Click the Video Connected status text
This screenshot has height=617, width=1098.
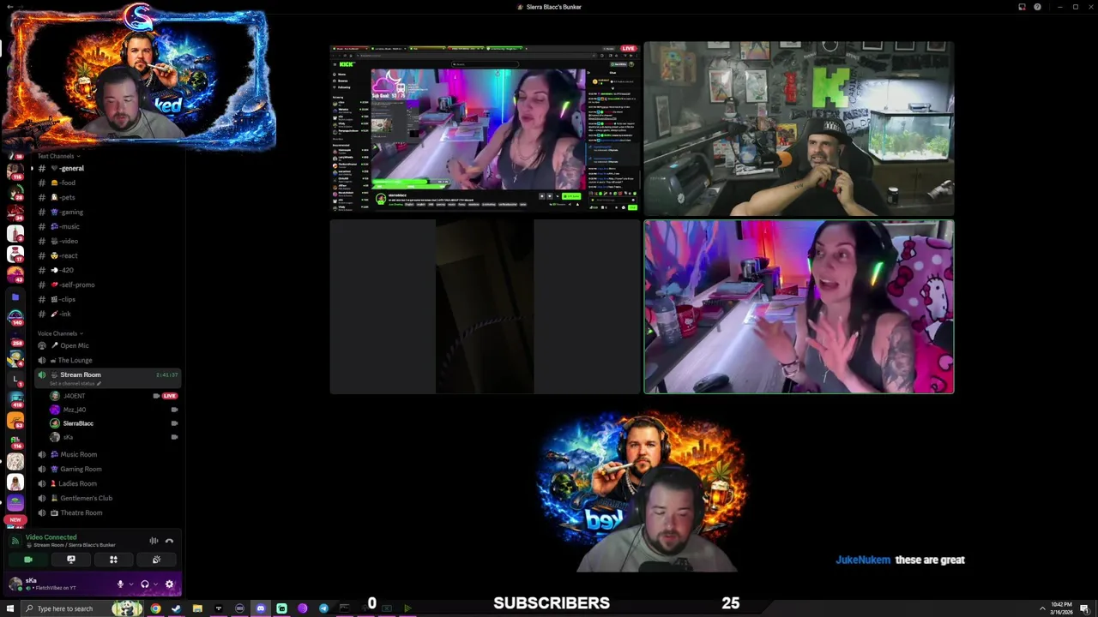[51, 537]
